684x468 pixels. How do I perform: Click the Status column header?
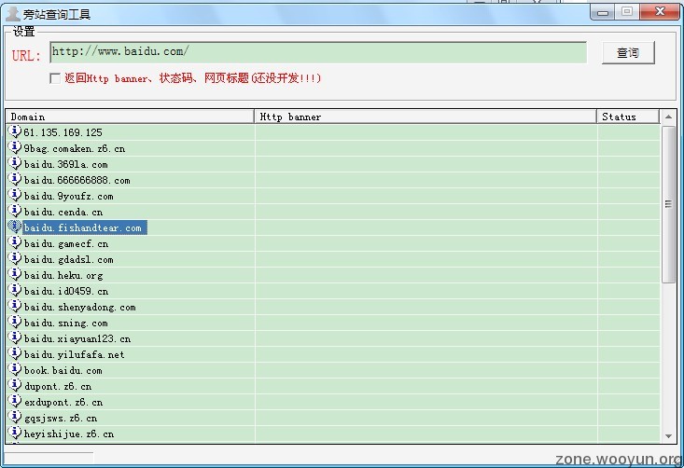627,117
